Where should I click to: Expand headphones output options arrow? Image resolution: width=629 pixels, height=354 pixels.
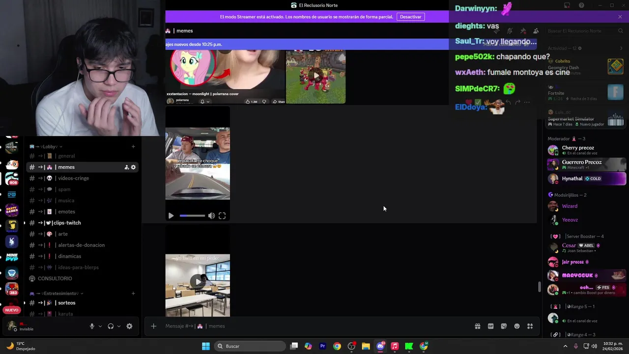[118, 326]
